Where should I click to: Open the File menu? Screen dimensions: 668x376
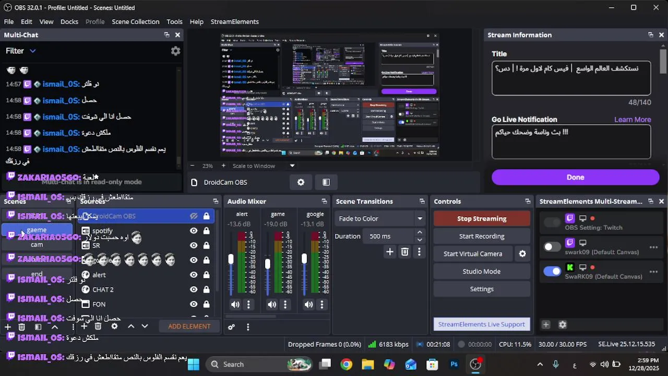9,21
